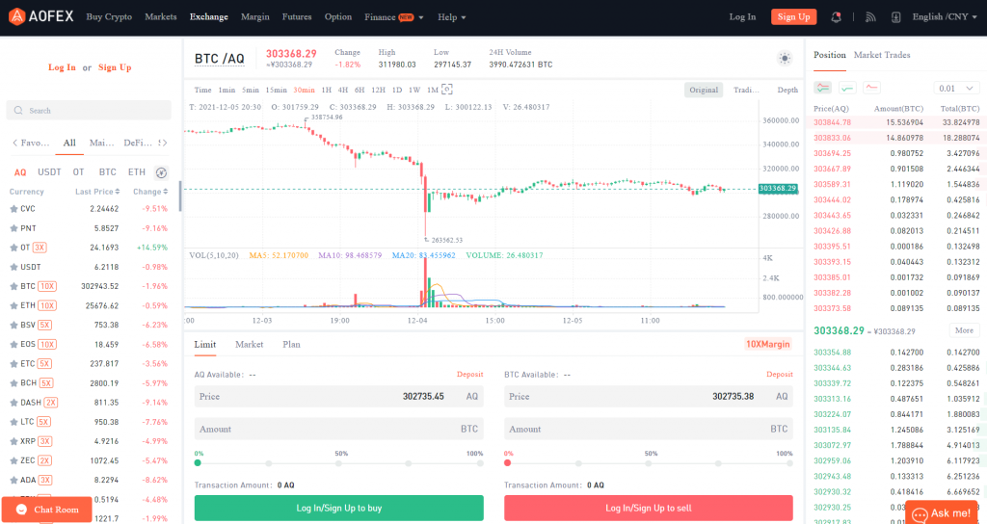Switch to Market Trades tab

[x=882, y=55]
